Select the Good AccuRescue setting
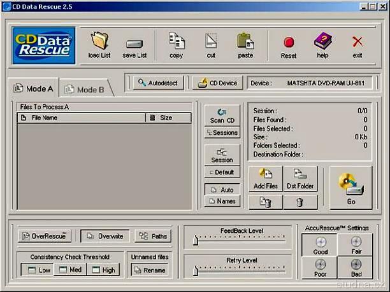Image resolution: width=390 pixels, height=292 pixels. [320, 246]
